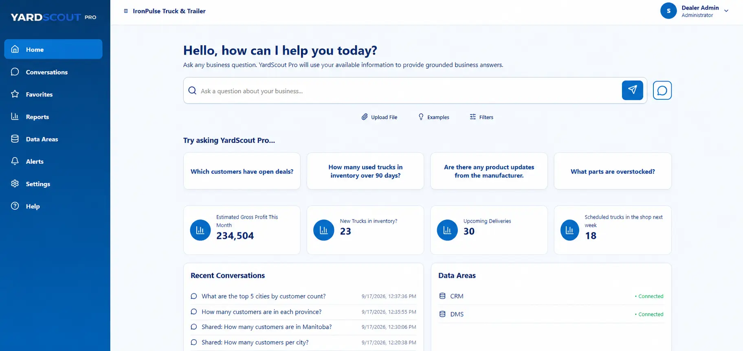Viewport: 743px width, 351px height.
Task: Click Upcoming Deliveries chart icon
Action: pos(447,230)
